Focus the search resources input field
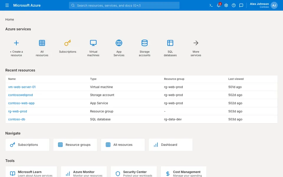 124,5
